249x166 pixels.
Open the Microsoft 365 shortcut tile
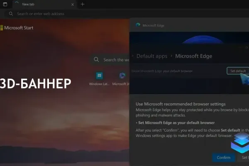point(121,79)
